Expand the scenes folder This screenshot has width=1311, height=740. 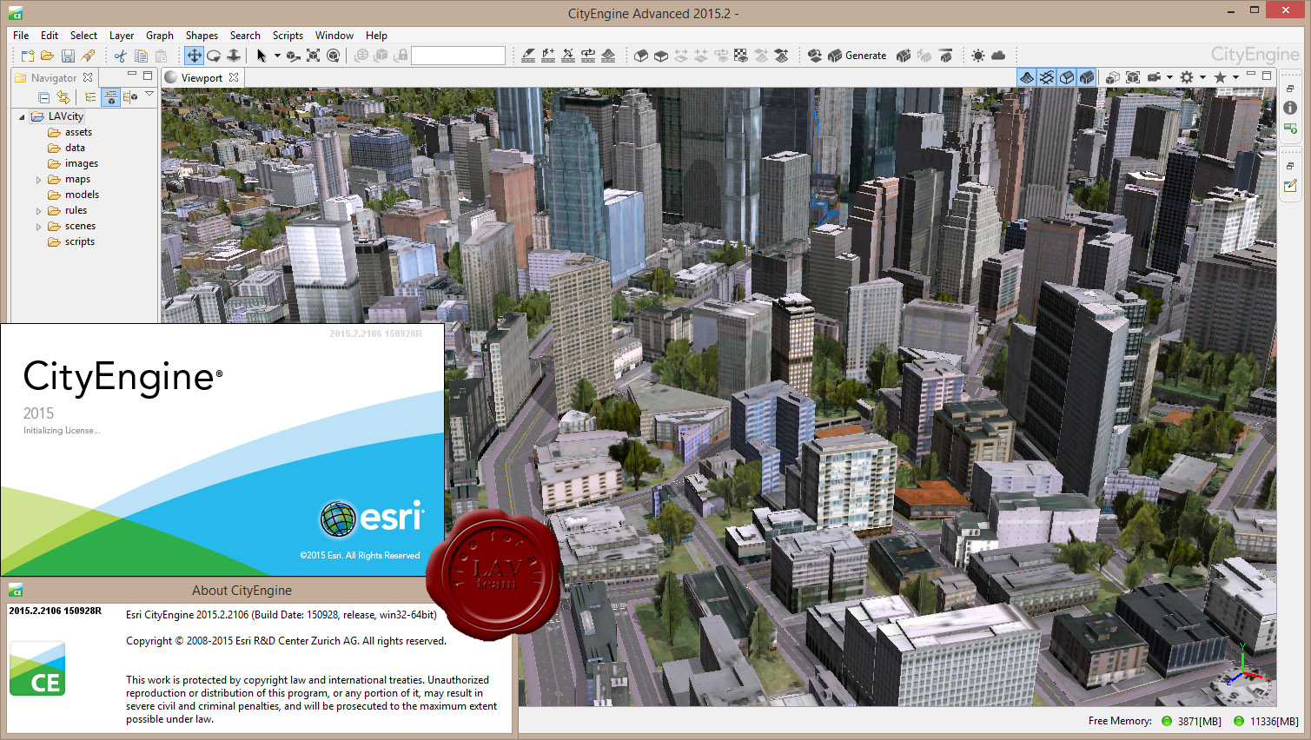(x=38, y=227)
